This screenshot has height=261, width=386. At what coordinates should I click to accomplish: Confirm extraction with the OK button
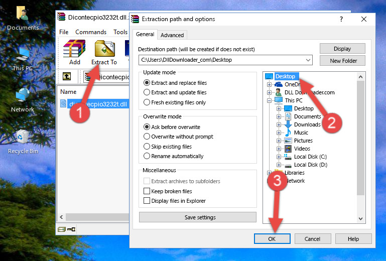tap(272, 239)
